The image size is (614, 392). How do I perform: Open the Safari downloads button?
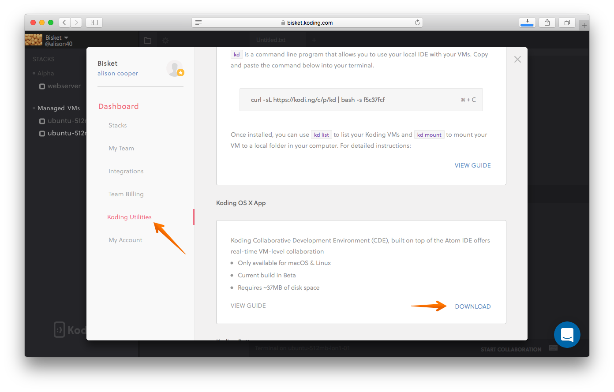[527, 22]
